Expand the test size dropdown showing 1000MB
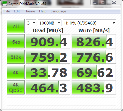Screen dimensions: 123x111 (50, 23)
